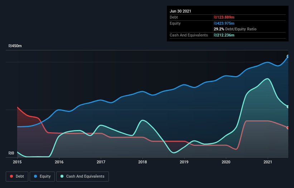
Task: Click the 2015 x-axis label
Action: [17, 162]
